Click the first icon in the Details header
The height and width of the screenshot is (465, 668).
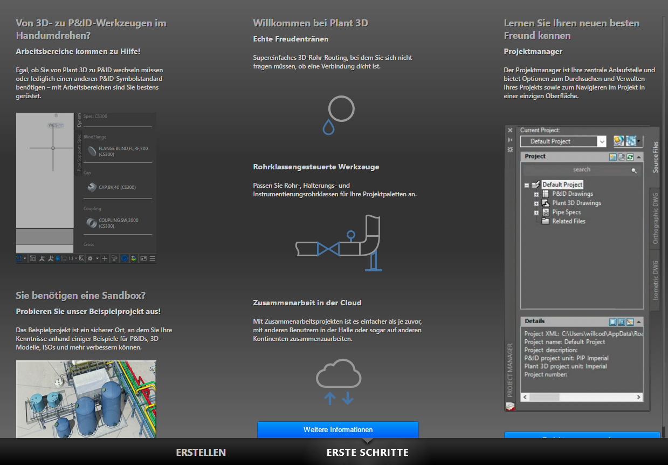(x=612, y=322)
